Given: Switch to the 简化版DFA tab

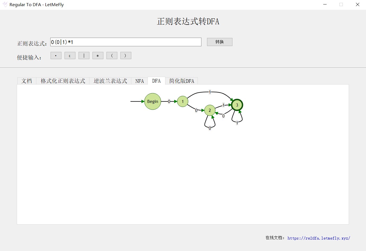Looking at the screenshot, I should (x=182, y=81).
